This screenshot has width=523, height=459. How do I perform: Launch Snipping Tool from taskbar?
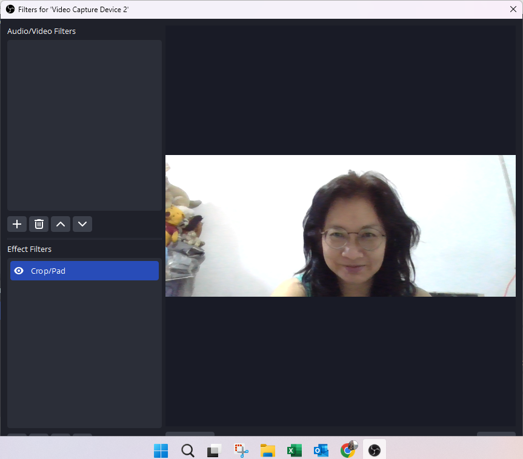(241, 451)
